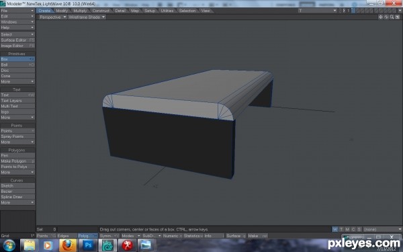Switch to the Selection tab

[187, 11]
